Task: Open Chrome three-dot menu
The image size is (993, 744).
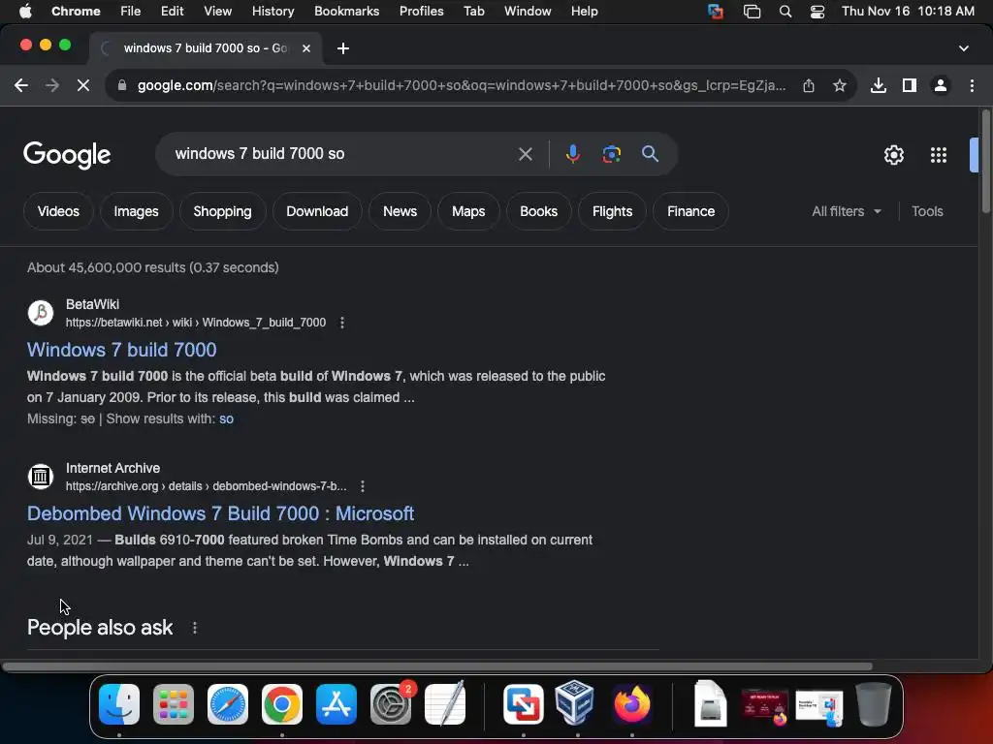Action: [972, 85]
